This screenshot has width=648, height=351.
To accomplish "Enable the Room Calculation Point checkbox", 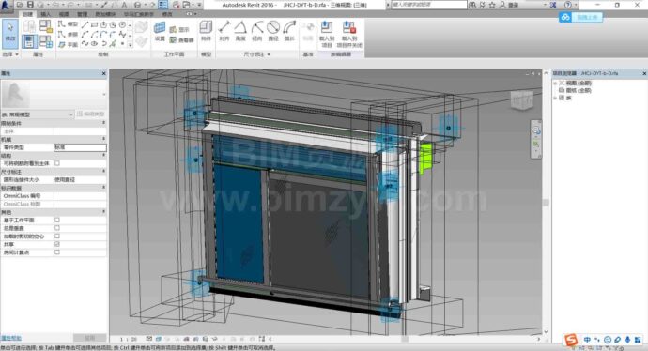I will 57,252.
